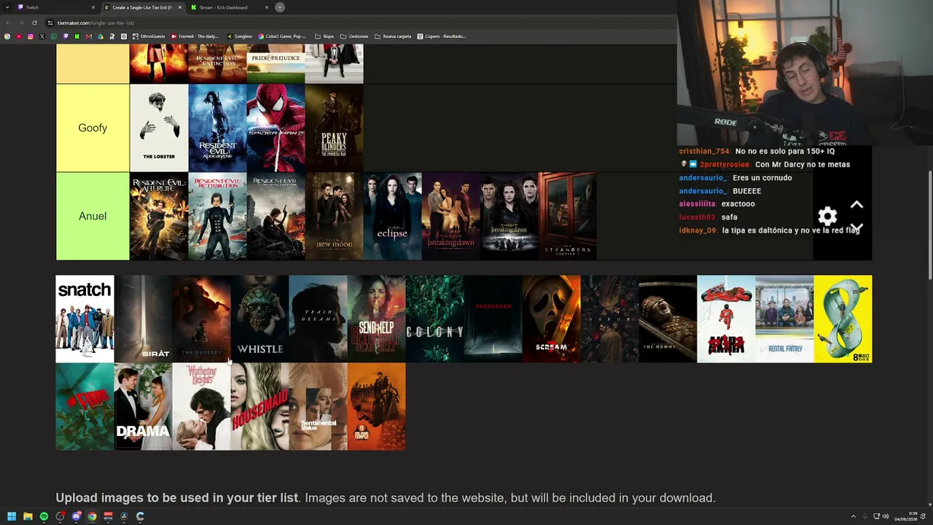The image size is (933, 525).
Task: Choose the Rental Family poster
Action: 784,319
